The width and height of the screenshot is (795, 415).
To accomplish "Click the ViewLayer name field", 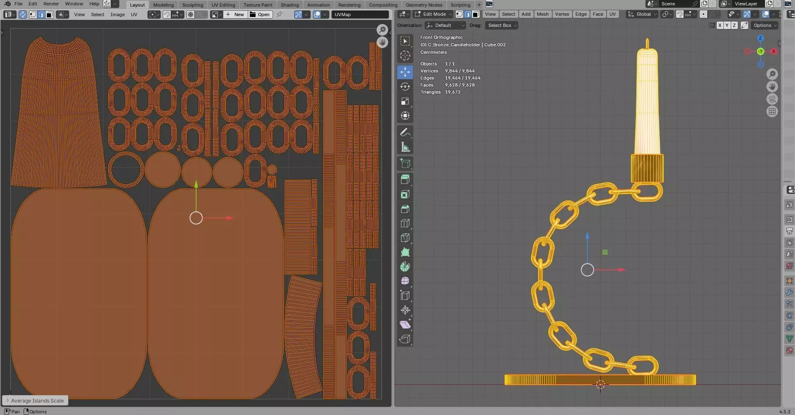I will [748, 4].
